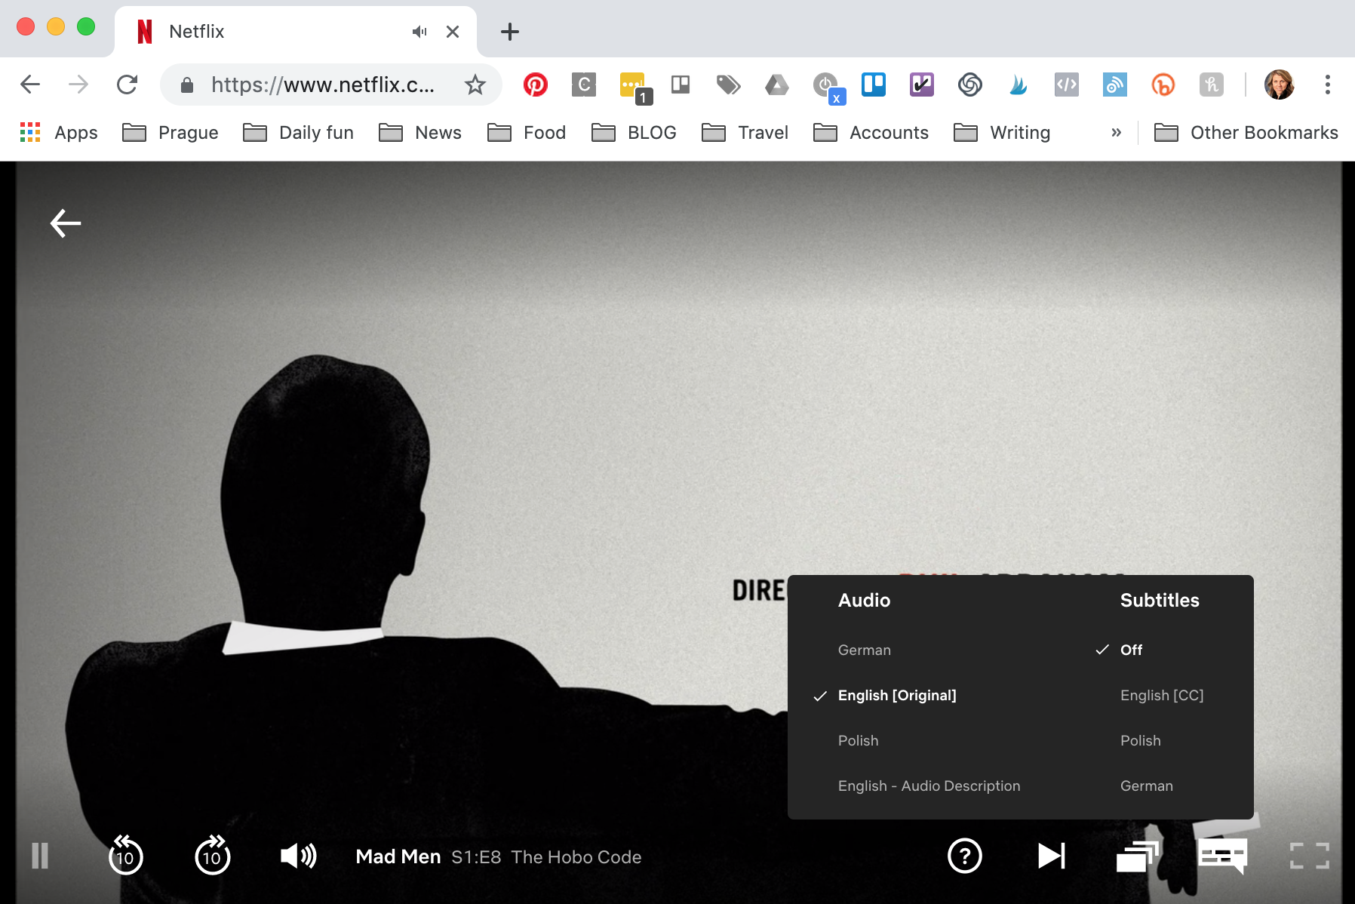Viewport: 1355px width, 904px height.
Task: Click the Netflix URL address bar
Action: [322, 85]
